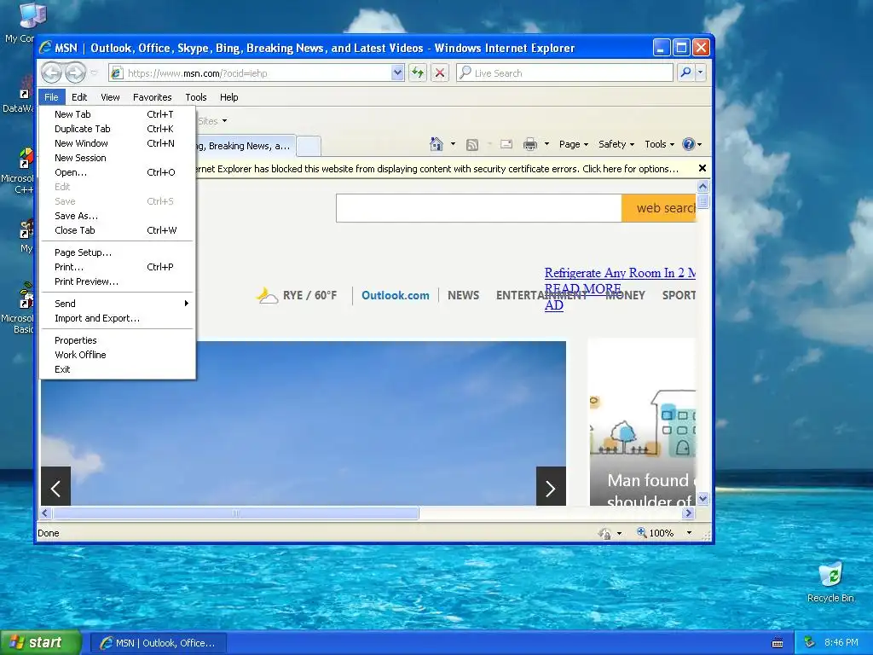This screenshot has width=873, height=655.
Task: Click Exit in the File menu
Action: 118,369
